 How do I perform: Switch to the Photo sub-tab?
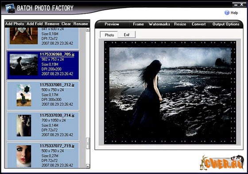(x=109, y=35)
